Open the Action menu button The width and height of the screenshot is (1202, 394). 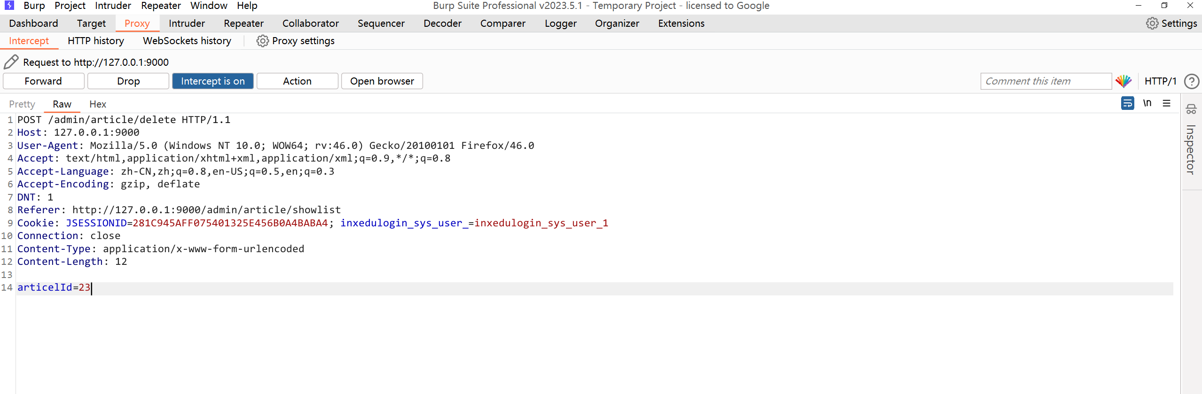coord(297,81)
